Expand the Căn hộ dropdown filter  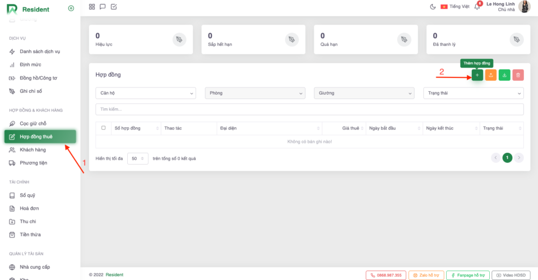146,93
